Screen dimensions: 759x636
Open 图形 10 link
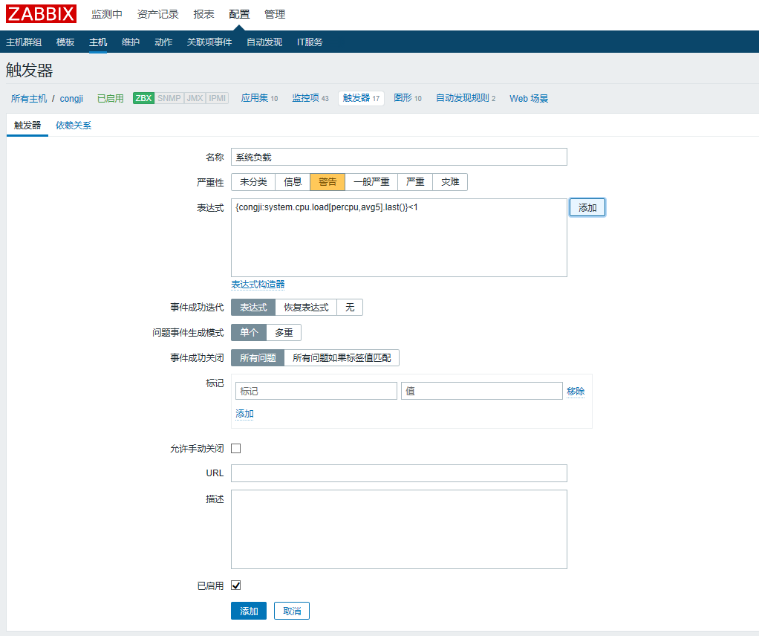pos(408,98)
